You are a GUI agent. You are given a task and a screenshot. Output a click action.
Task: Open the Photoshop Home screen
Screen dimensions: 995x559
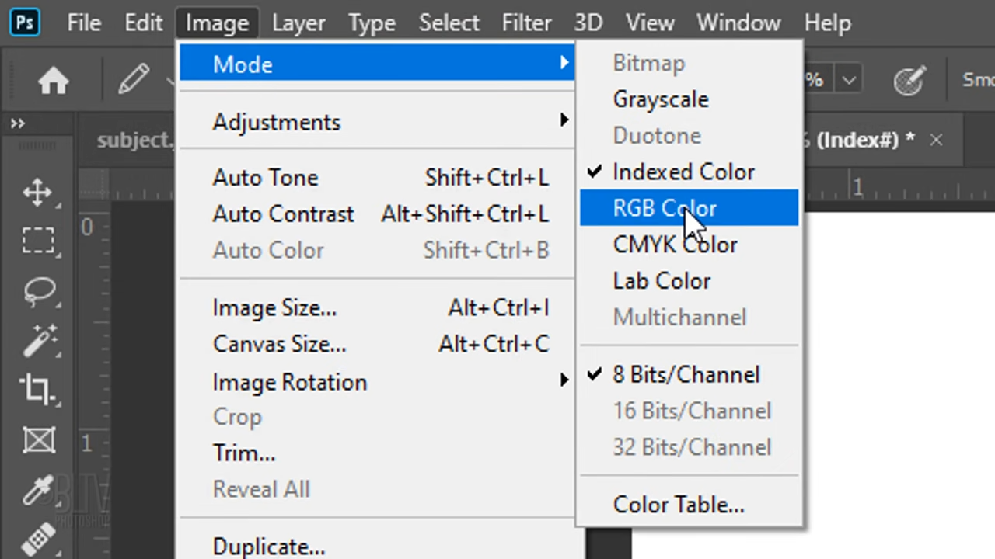[x=53, y=80]
